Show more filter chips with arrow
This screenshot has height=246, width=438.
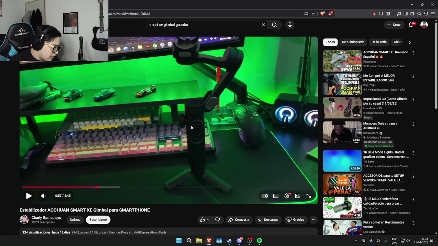(x=409, y=42)
